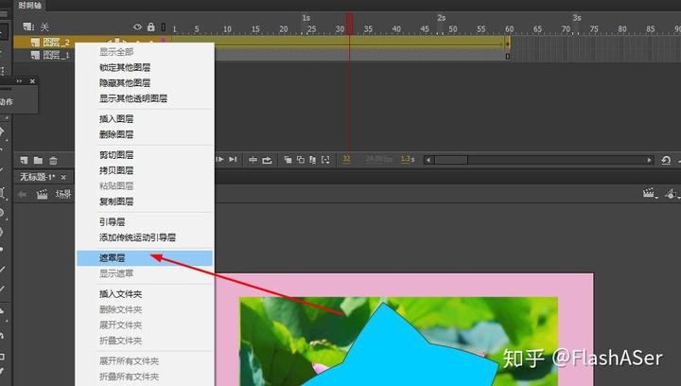
Task: Go to the last frame
Action: tap(234, 159)
